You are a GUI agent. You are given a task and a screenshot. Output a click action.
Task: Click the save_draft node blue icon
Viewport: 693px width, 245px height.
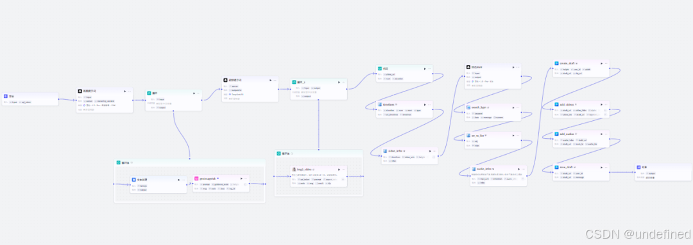(x=556, y=167)
